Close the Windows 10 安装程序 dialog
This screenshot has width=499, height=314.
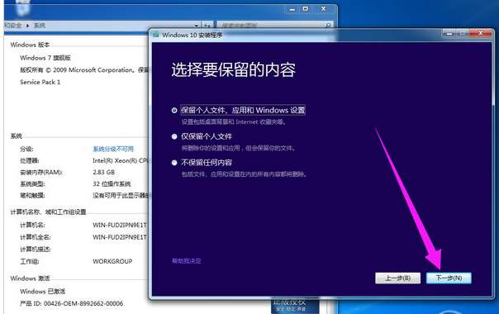coord(481,33)
